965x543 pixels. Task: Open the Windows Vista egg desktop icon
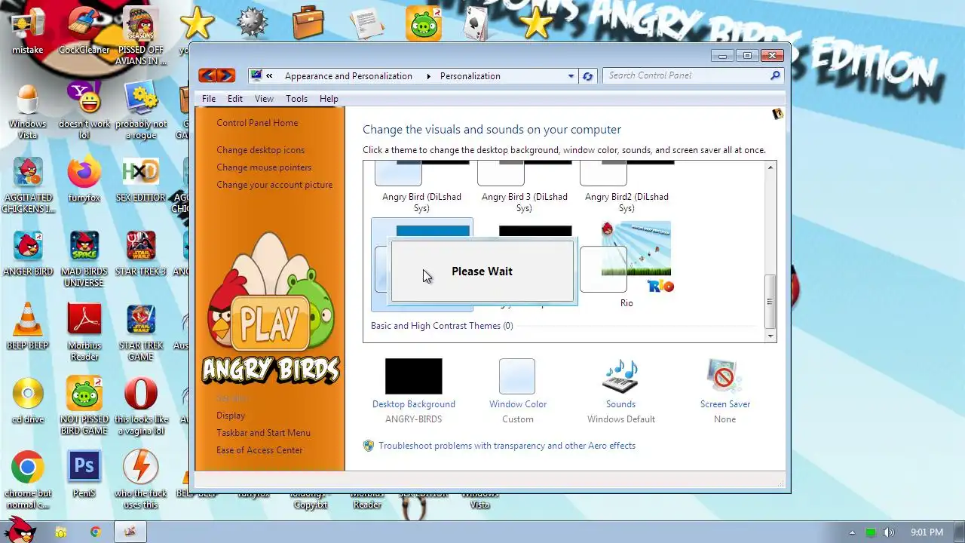click(x=27, y=109)
